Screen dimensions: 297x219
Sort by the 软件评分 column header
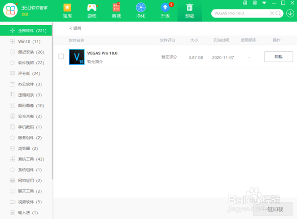tap(167, 40)
